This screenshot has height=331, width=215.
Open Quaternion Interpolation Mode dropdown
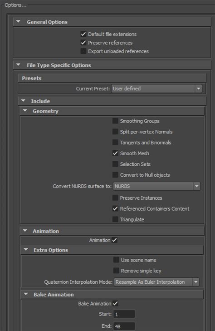point(156,282)
